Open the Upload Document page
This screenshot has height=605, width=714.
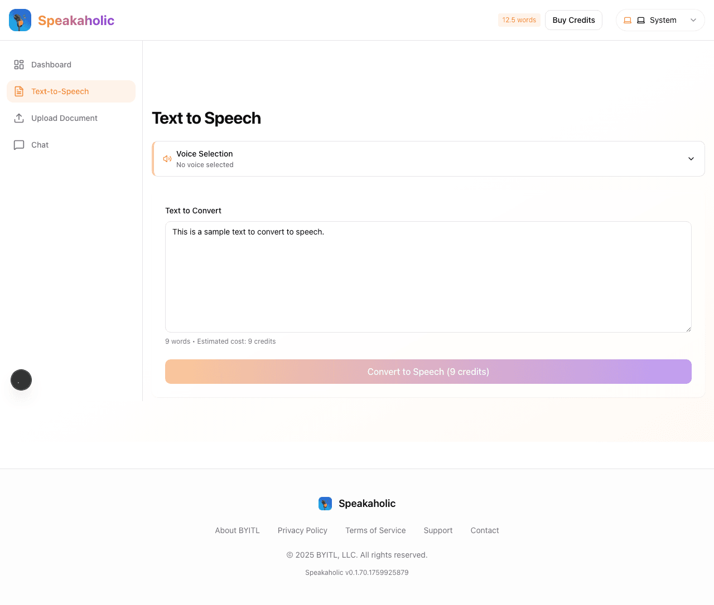[x=64, y=118]
